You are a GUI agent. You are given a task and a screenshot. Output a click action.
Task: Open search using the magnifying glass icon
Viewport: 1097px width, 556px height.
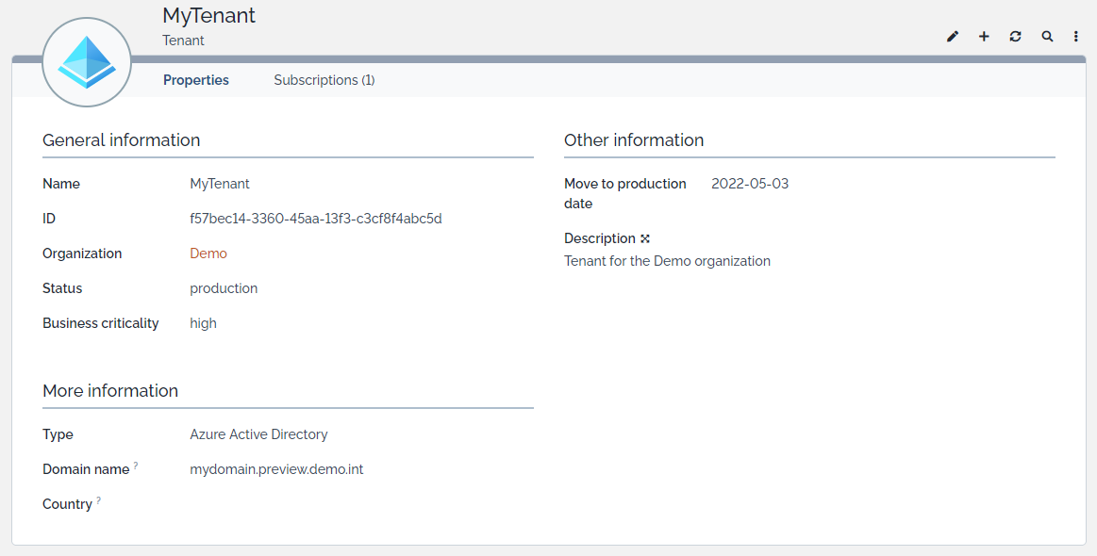(x=1047, y=37)
